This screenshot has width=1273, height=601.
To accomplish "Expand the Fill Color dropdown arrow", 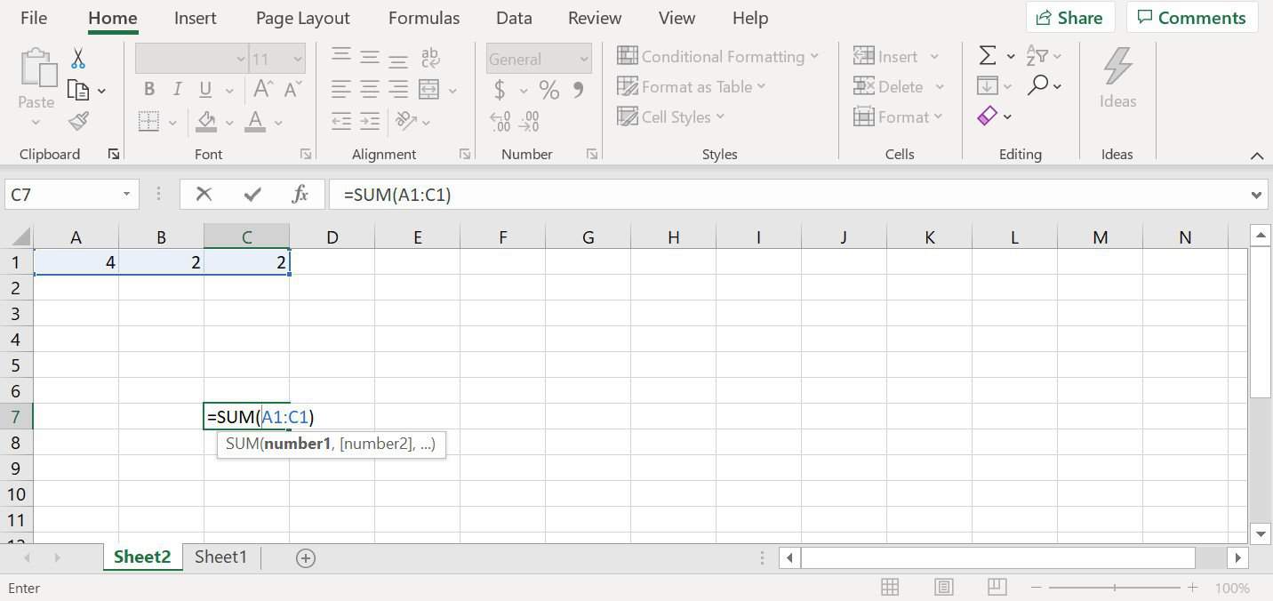I will coord(228,122).
